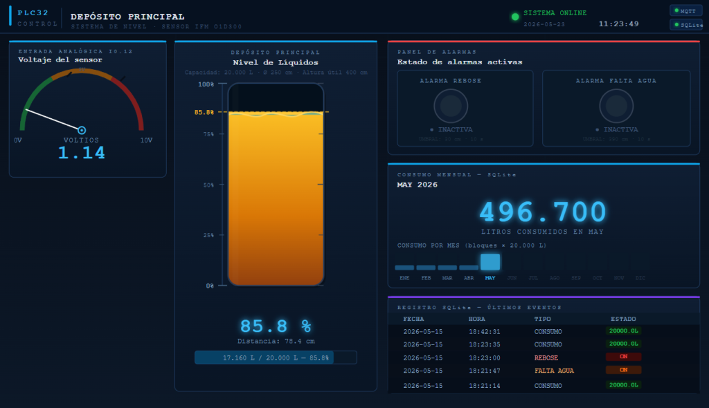Click the FECHA column header
Viewport: 709px width, 408px height.
coord(414,319)
